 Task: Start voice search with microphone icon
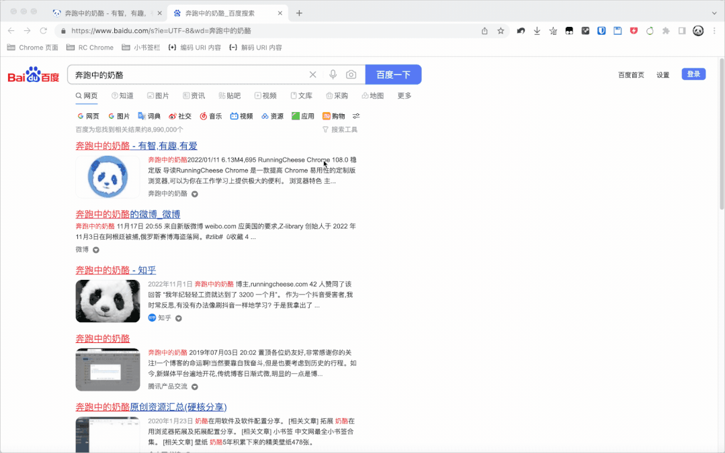333,74
